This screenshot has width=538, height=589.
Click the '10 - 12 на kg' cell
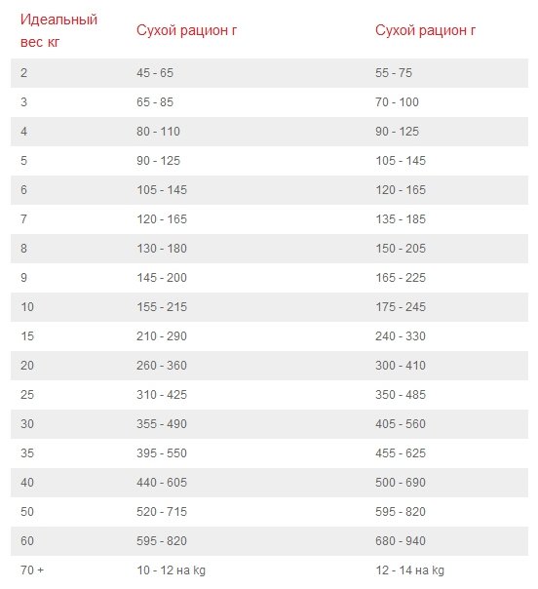tap(172, 570)
